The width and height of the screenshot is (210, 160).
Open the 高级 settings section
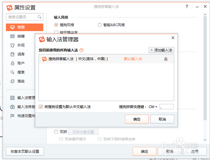(x=21, y=81)
